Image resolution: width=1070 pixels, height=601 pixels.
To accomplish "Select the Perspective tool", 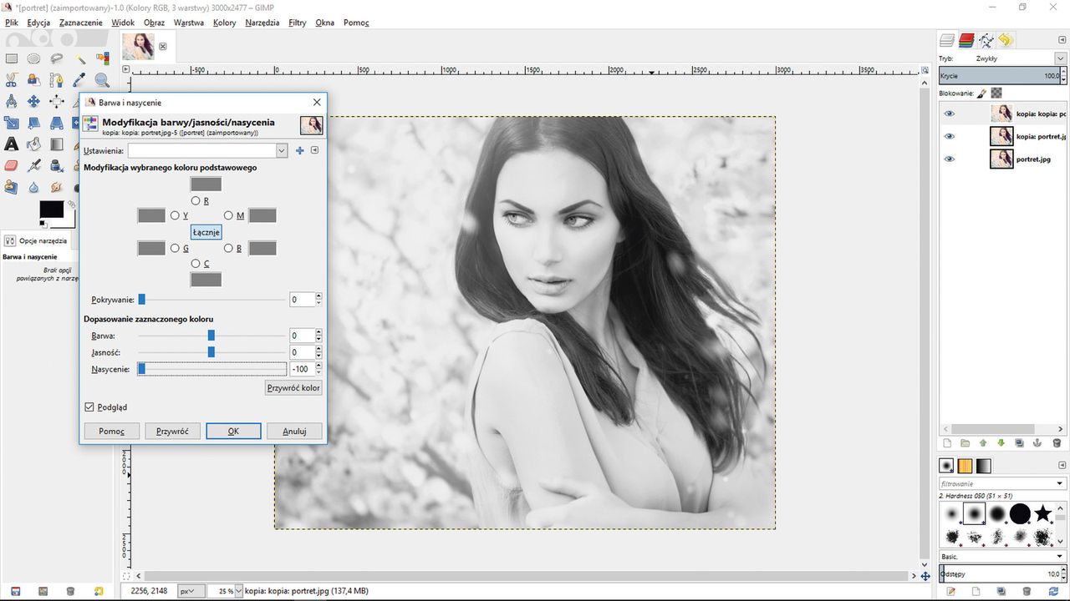I will pos(57,124).
